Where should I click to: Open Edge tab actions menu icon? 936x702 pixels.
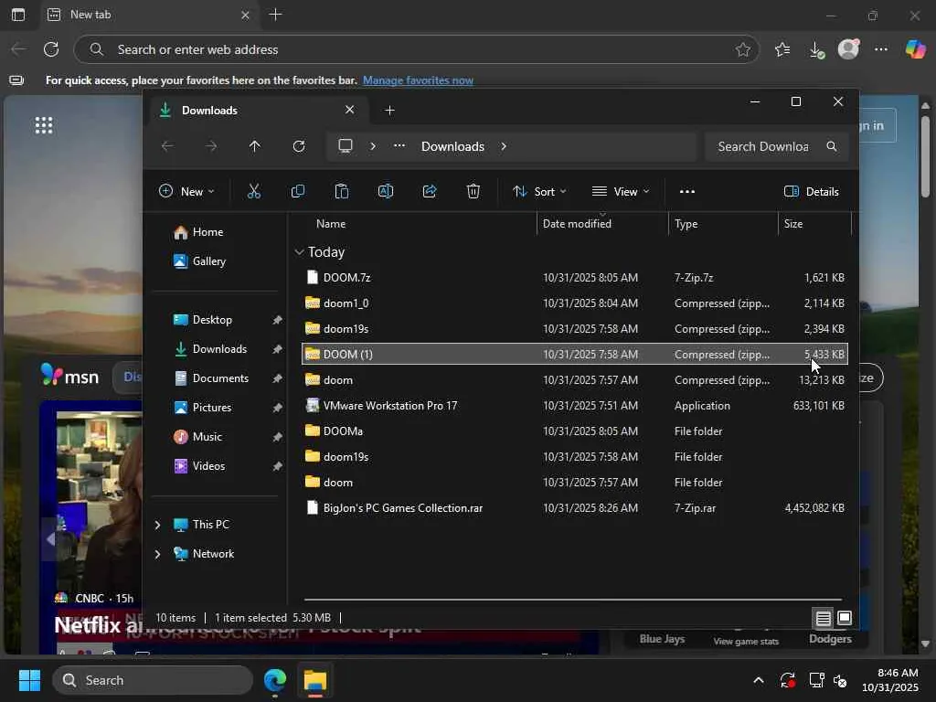18,15
